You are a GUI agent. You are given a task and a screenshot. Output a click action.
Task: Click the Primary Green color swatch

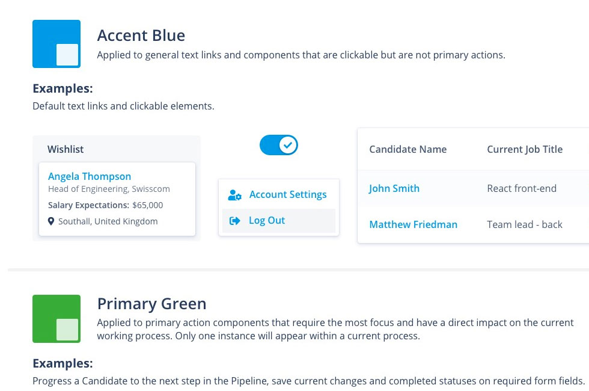tap(56, 319)
